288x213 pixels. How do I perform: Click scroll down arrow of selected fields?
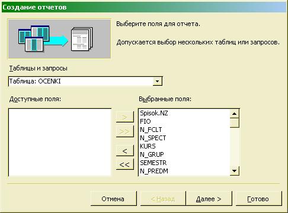point(235,171)
